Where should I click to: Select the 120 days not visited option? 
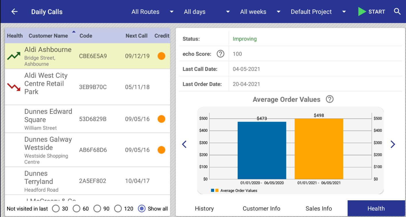[x=118, y=208]
